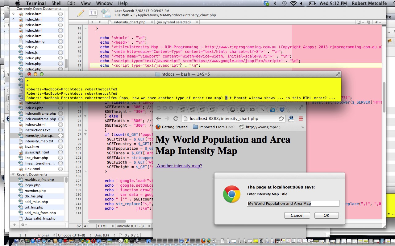Open the Edit menu
The width and height of the screenshot is (395, 246).
pos(71,3)
